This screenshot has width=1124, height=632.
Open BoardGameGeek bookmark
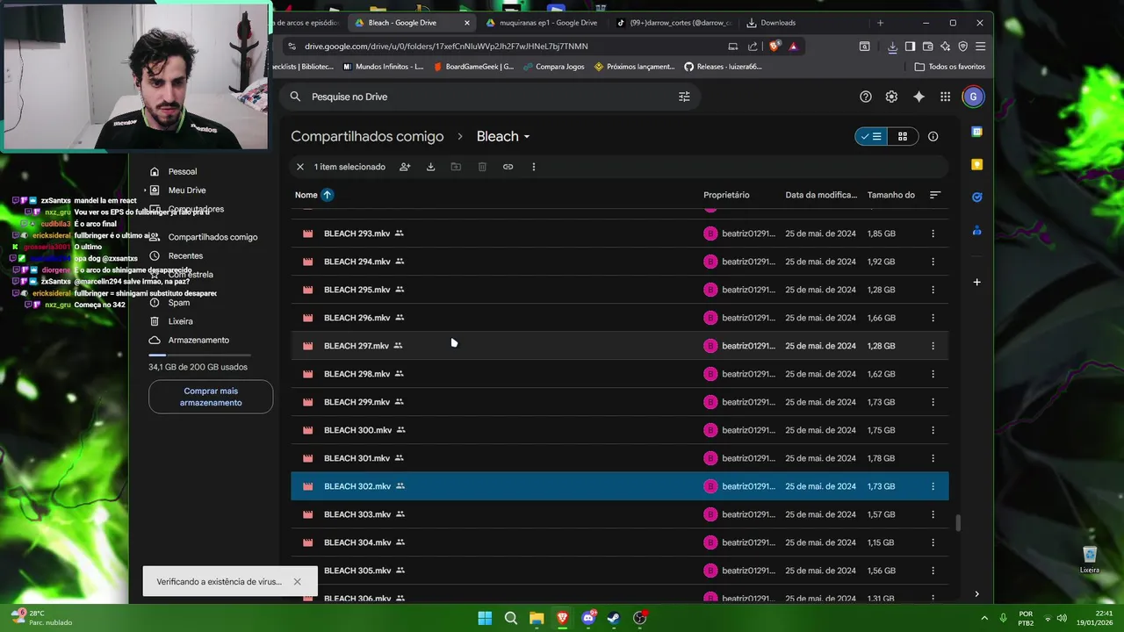[x=474, y=67]
